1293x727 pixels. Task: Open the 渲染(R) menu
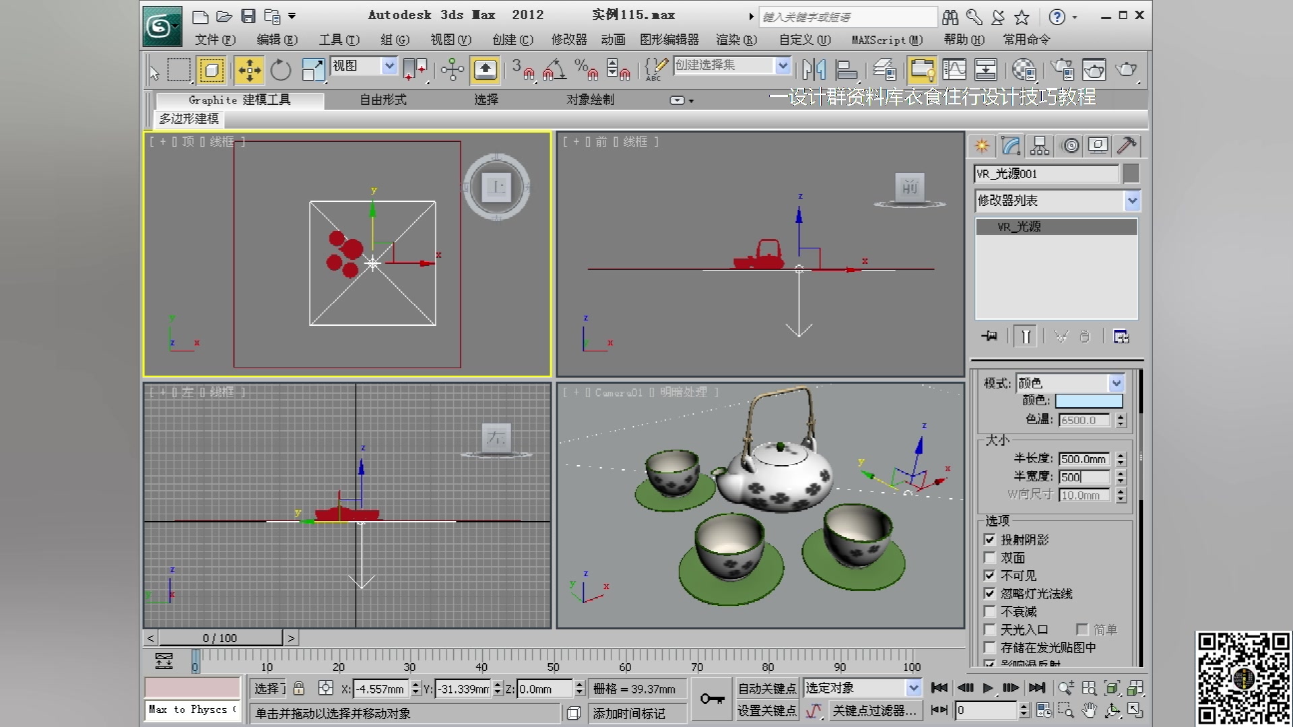tap(736, 40)
